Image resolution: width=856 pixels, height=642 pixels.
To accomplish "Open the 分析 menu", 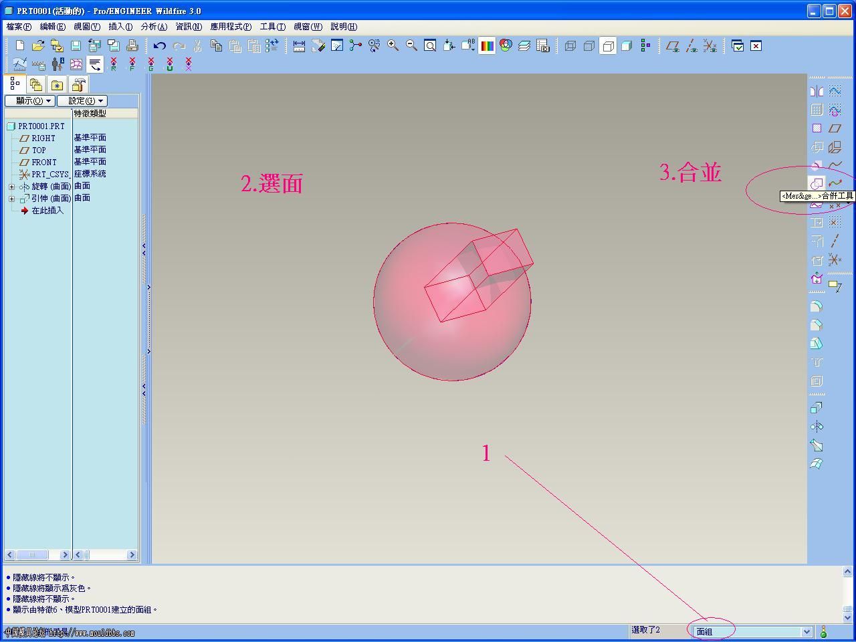I will (154, 27).
